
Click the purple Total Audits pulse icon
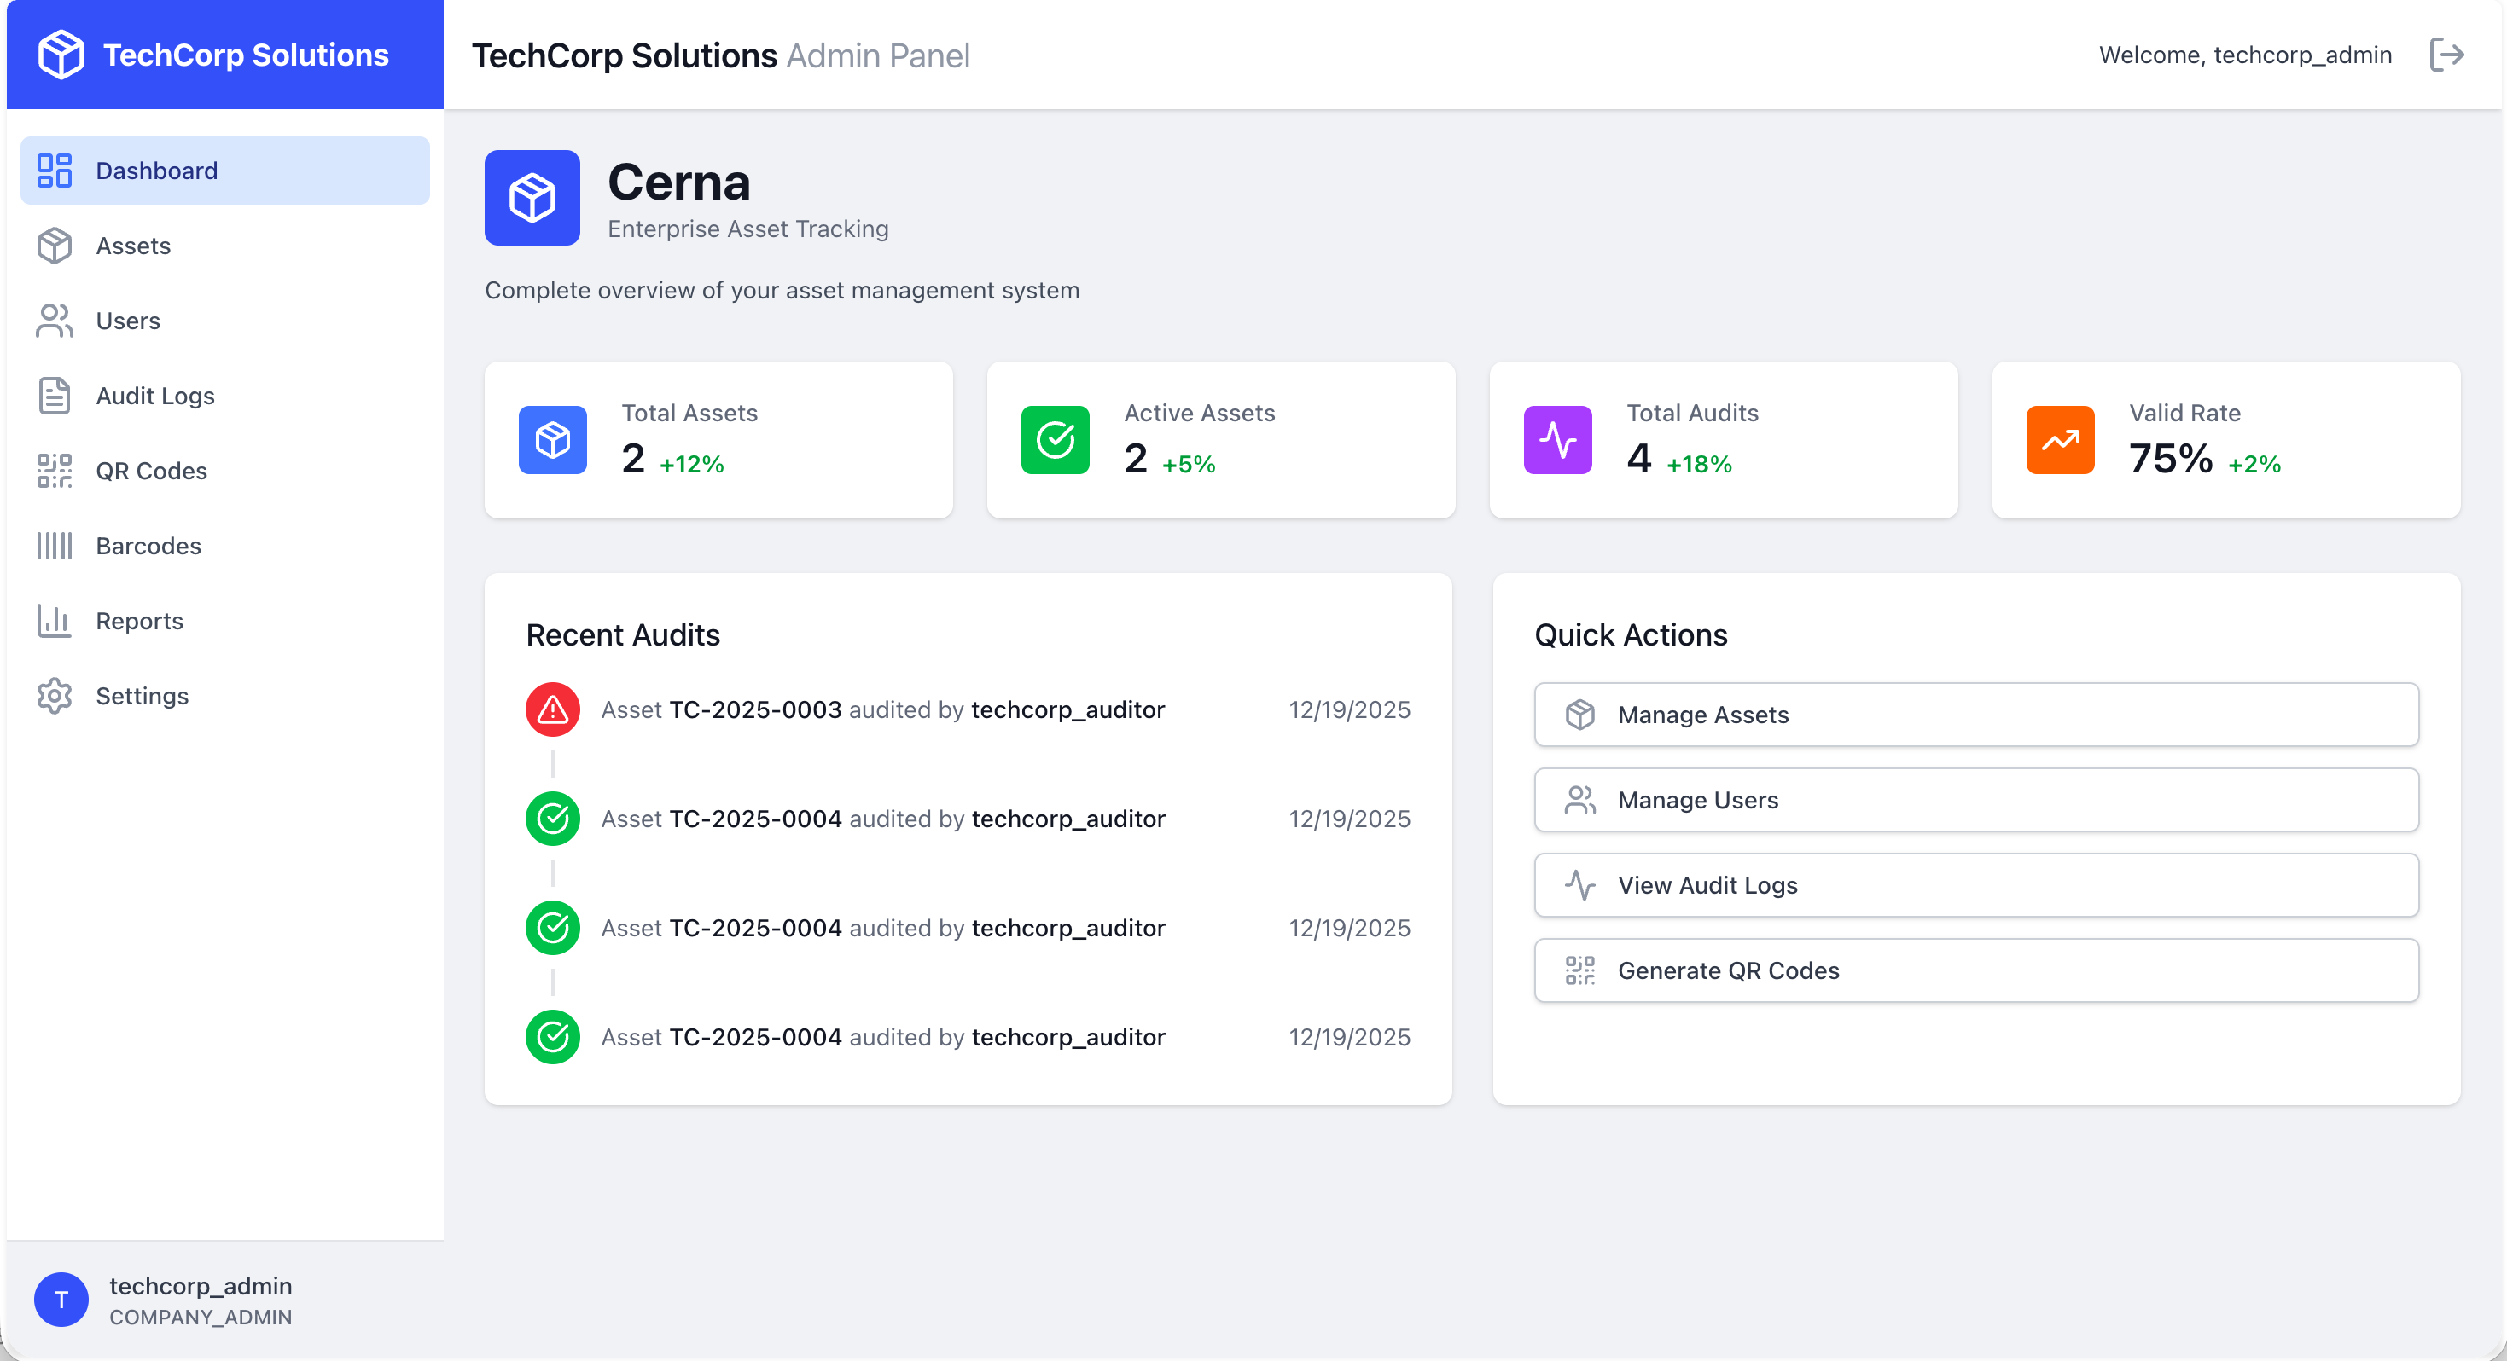tap(1557, 440)
